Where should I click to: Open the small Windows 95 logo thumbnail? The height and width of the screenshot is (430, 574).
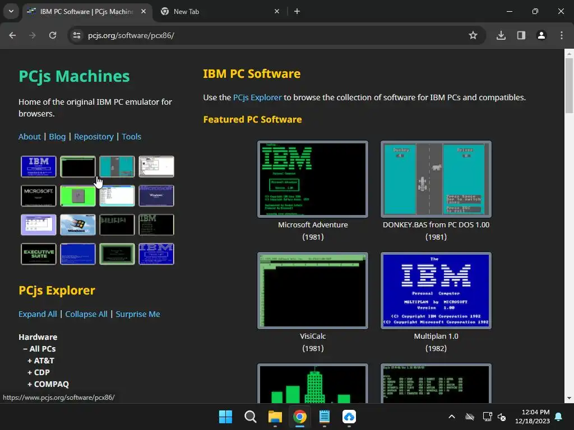click(77, 225)
